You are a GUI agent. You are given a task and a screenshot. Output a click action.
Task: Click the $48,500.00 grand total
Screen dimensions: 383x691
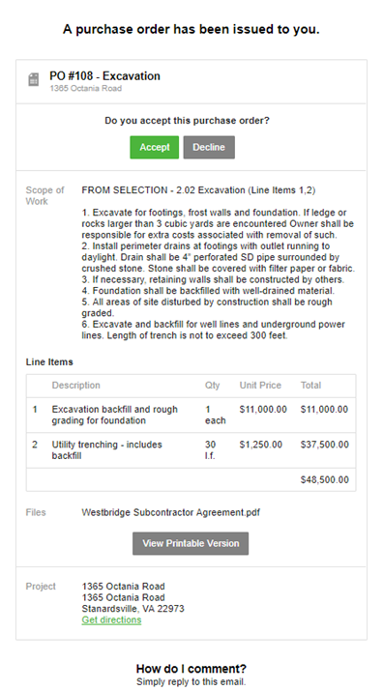pyautogui.click(x=324, y=480)
